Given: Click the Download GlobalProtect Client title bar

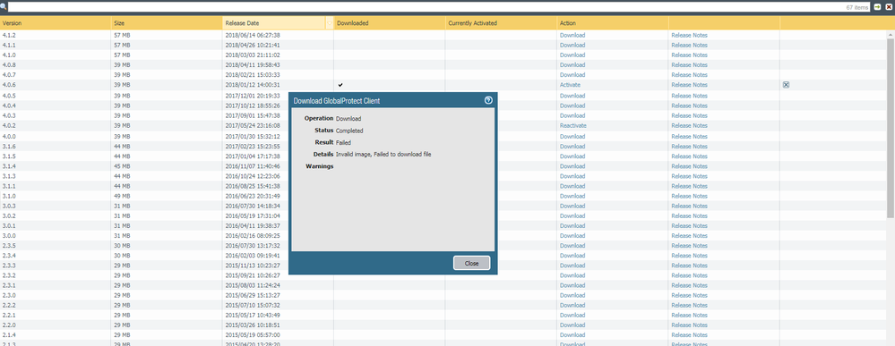Looking at the screenshot, I should point(392,100).
